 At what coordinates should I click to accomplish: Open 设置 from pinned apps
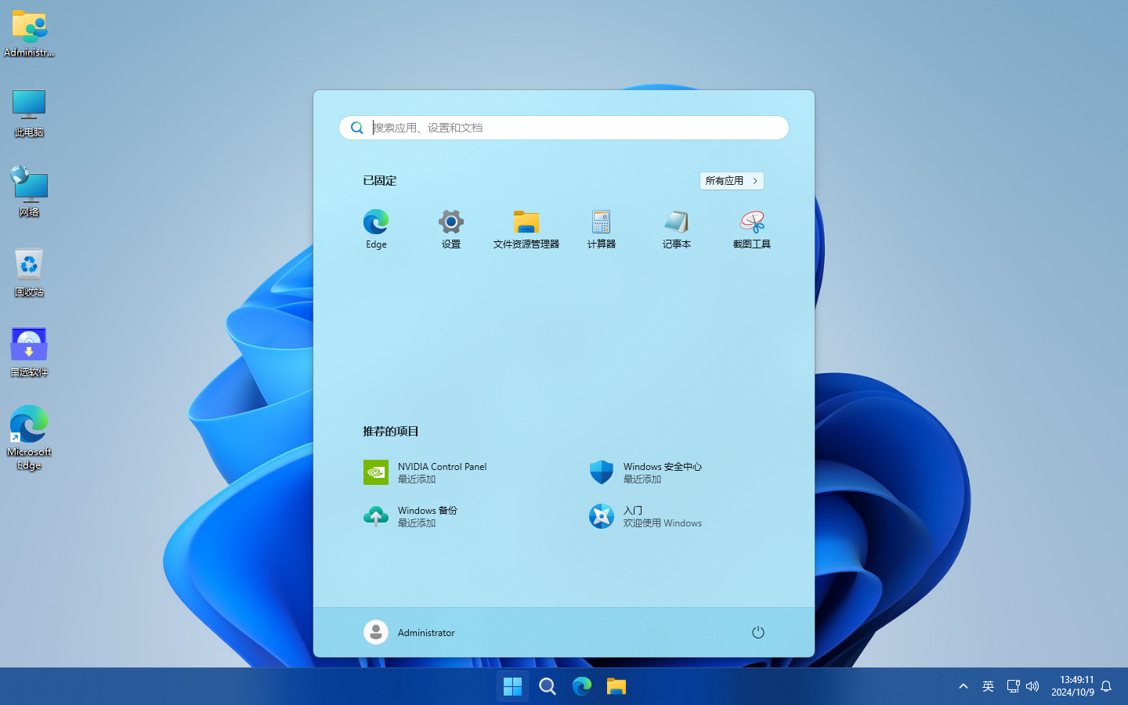pyautogui.click(x=451, y=230)
